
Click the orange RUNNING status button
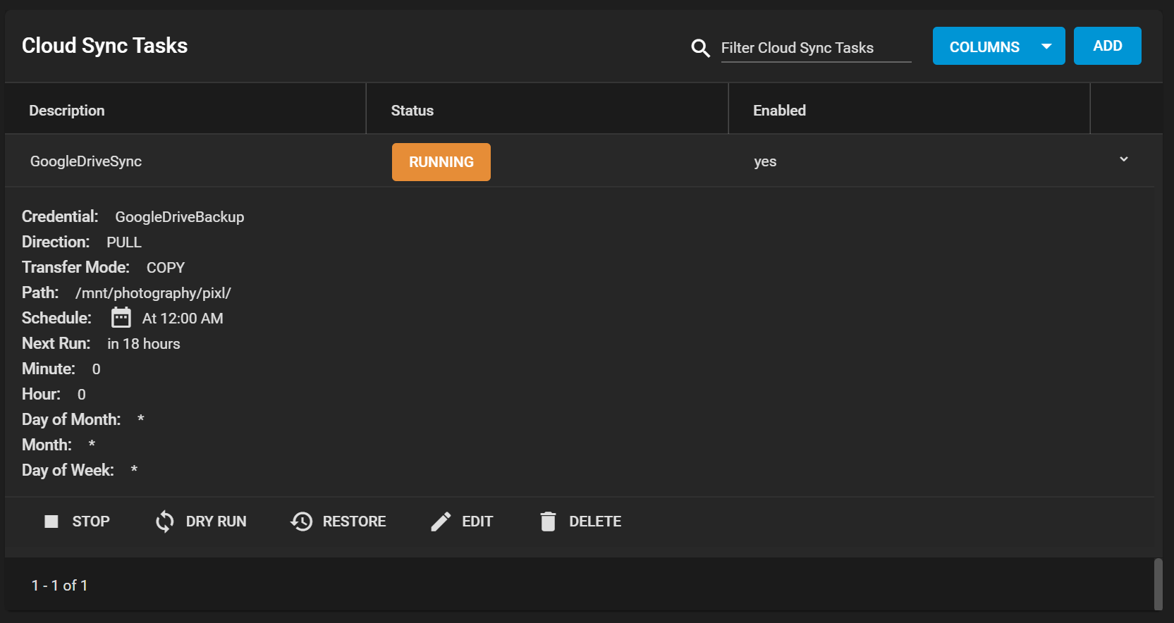pyautogui.click(x=441, y=162)
